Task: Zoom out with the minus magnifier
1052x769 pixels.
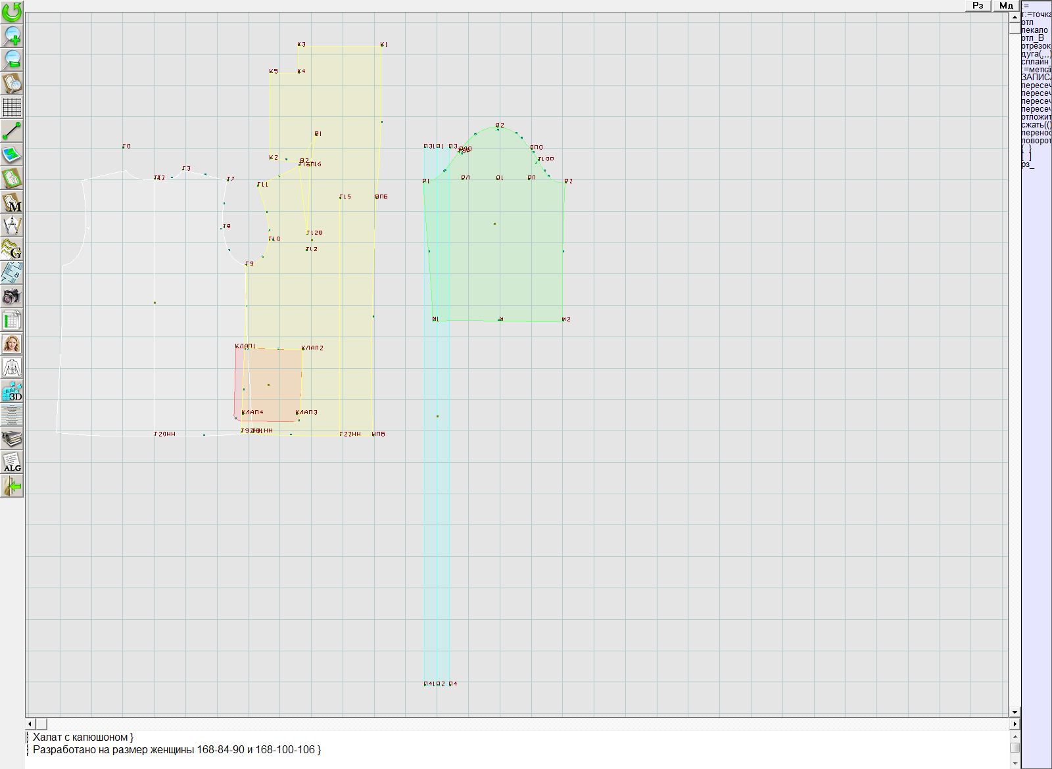Action: (12, 59)
